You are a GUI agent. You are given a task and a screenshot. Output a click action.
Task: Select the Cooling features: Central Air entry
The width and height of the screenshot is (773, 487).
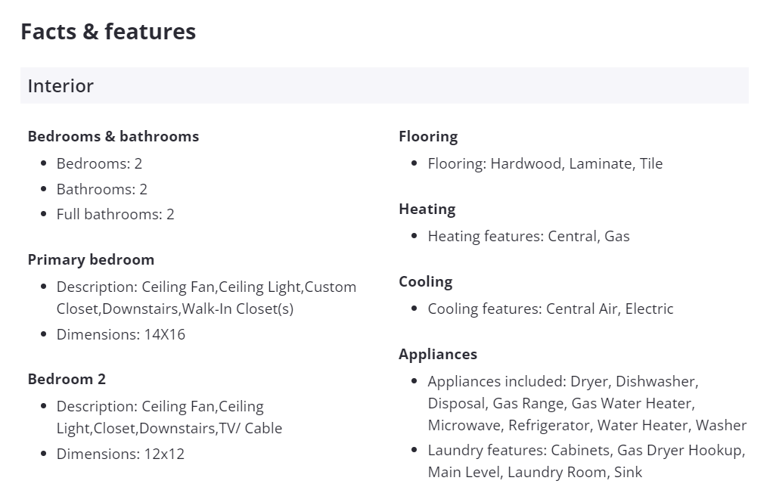[550, 309]
